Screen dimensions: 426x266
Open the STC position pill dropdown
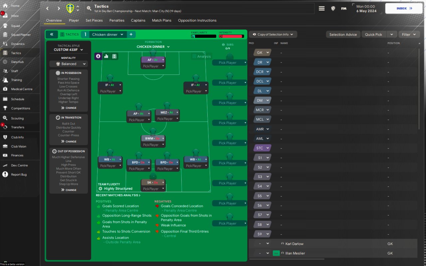click(x=262, y=148)
